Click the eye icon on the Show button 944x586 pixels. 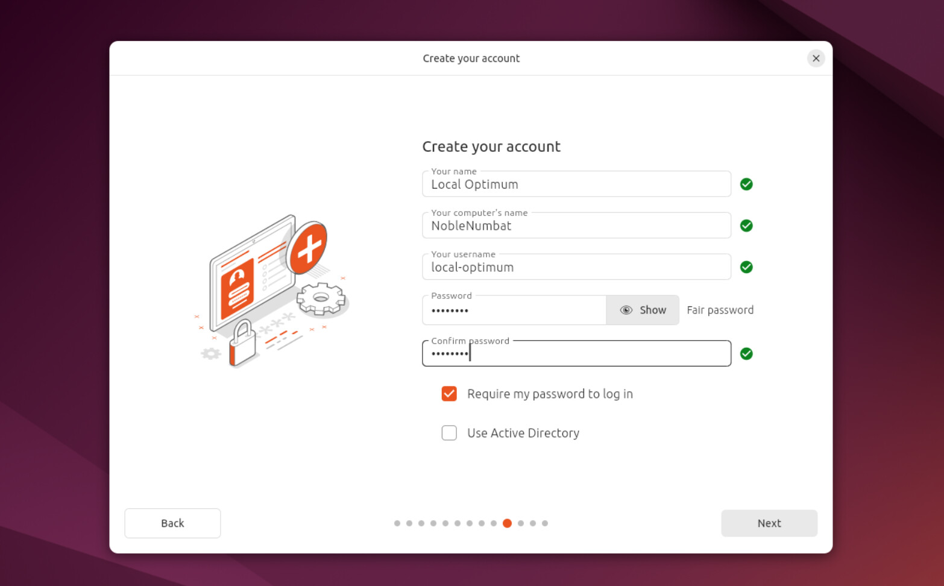[626, 309]
